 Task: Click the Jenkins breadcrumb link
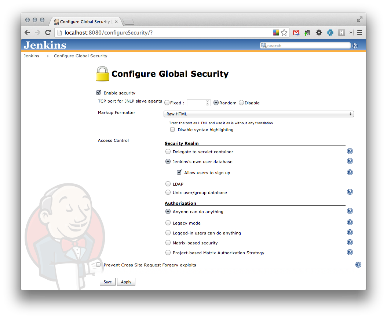(x=31, y=56)
